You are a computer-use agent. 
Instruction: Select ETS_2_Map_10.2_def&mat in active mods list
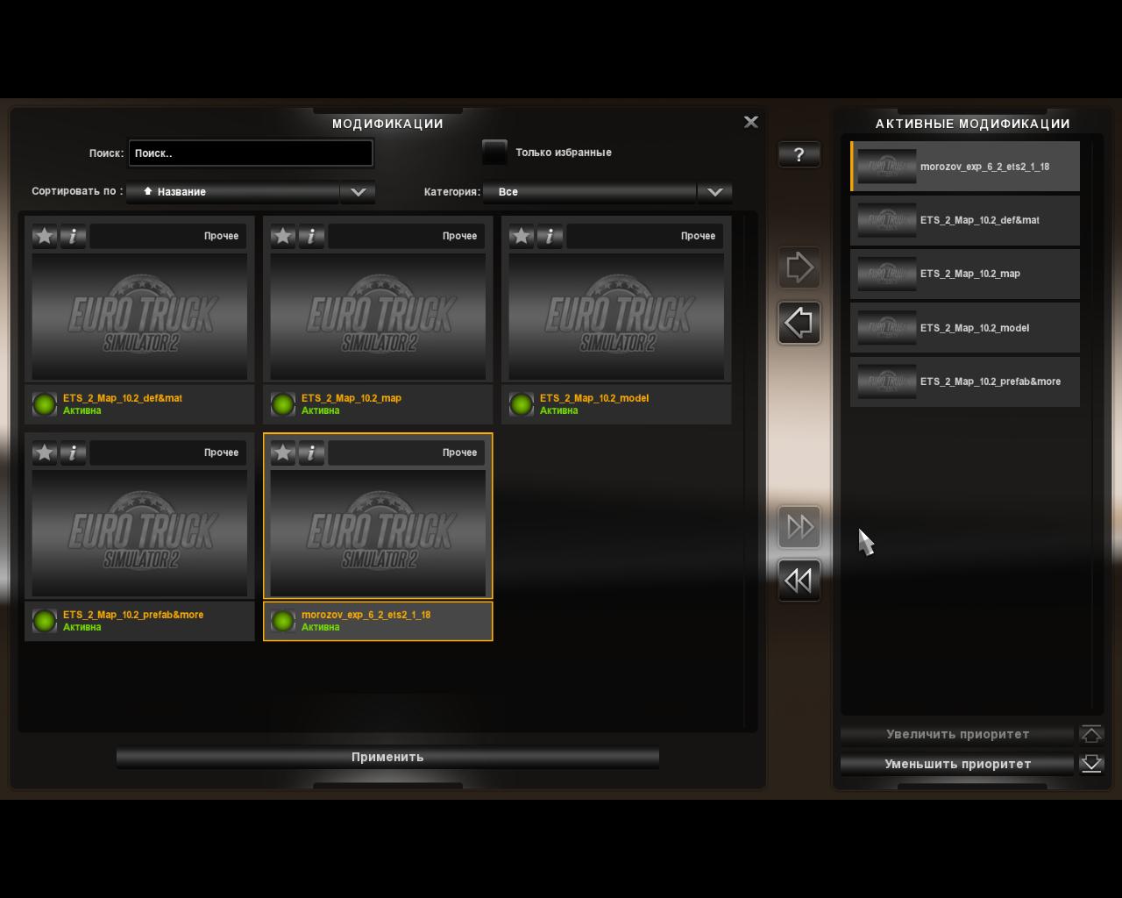tap(965, 220)
